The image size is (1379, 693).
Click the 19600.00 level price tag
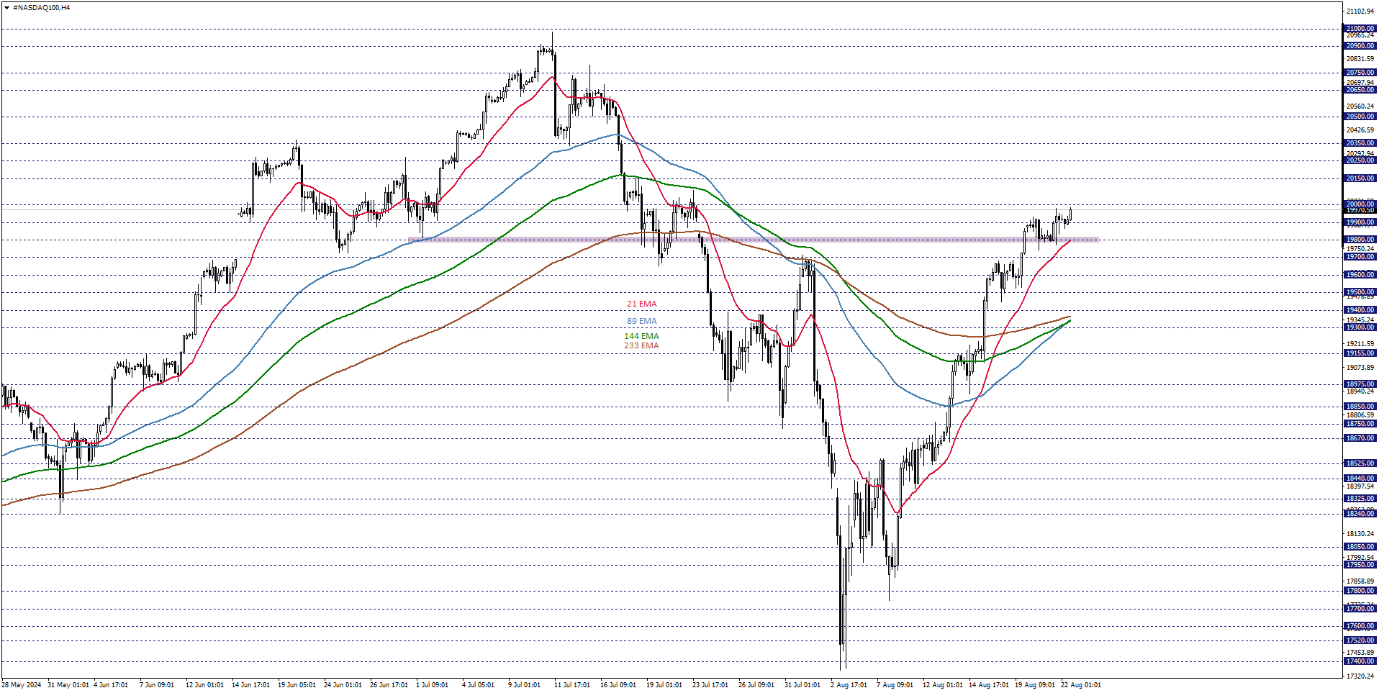pyautogui.click(x=1360, y=275)
